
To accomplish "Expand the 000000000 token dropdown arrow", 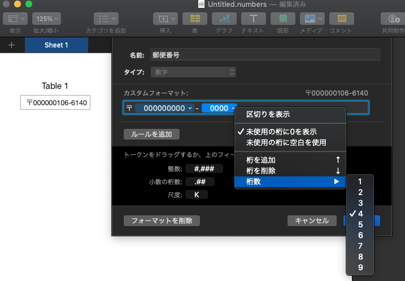I will point(190,108).
